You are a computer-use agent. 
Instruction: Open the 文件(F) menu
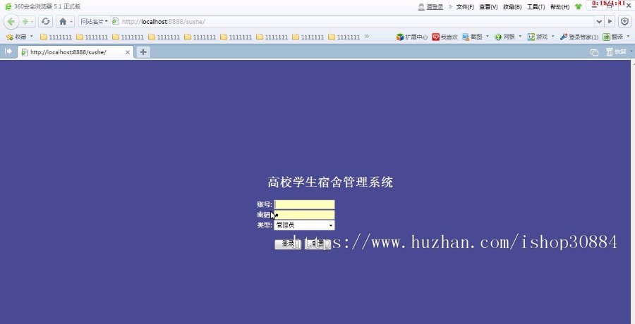click(465, 7)
